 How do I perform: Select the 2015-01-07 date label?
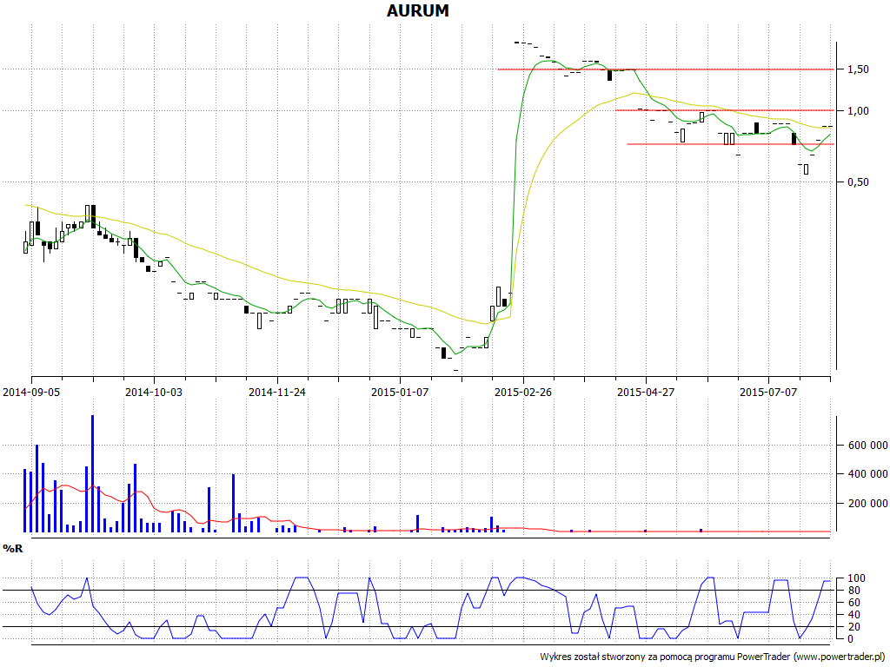[400, 392]
